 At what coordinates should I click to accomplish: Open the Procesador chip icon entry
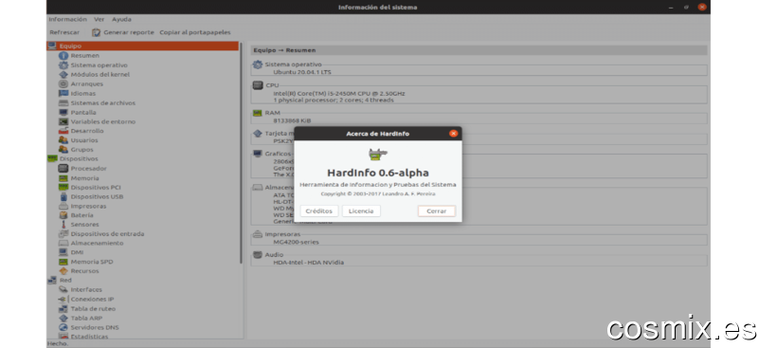click(63, 169)
